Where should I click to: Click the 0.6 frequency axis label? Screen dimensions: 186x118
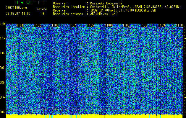(x=2, y=112)
